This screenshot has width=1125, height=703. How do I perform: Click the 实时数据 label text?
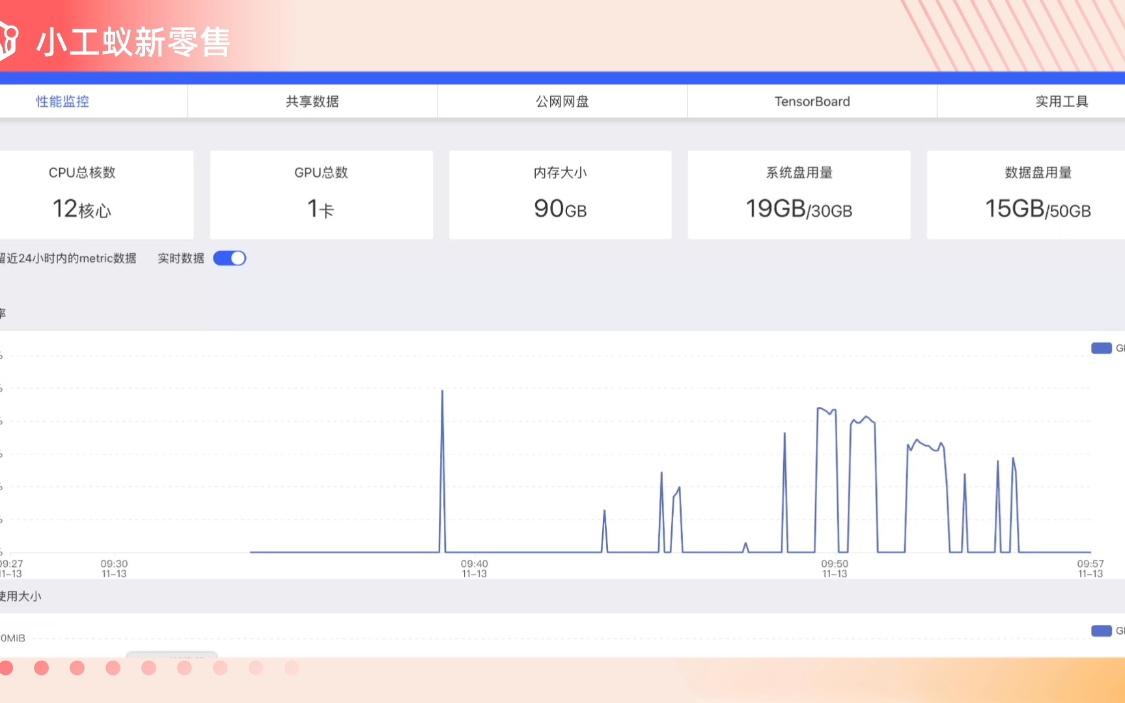click(181, 258)
